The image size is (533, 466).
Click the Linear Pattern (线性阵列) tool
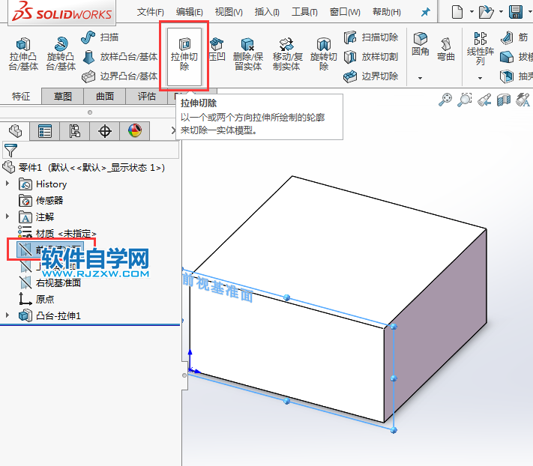click(481, 49)
